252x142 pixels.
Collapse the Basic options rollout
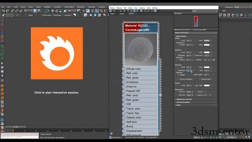(x=196, y=36)
